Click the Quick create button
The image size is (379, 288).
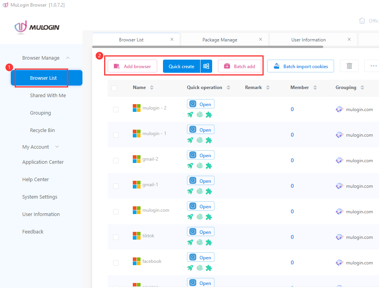182,66
